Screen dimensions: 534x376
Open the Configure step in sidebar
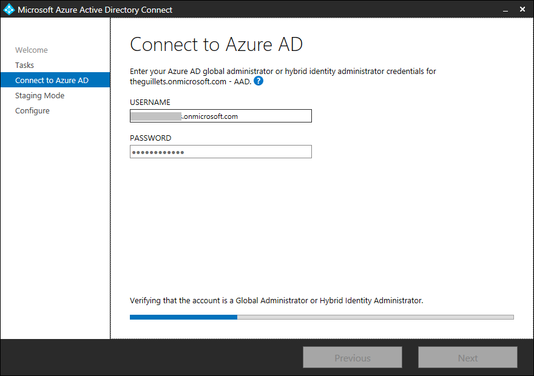32,111
